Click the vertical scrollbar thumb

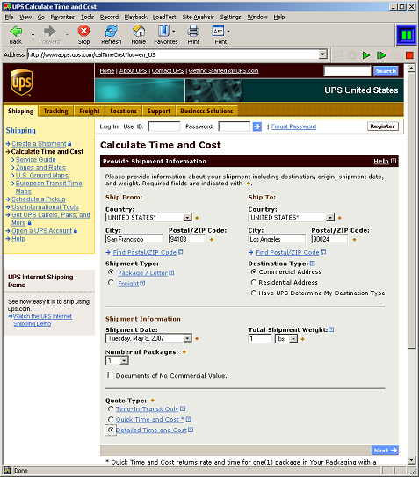click(x=411, y=210)
